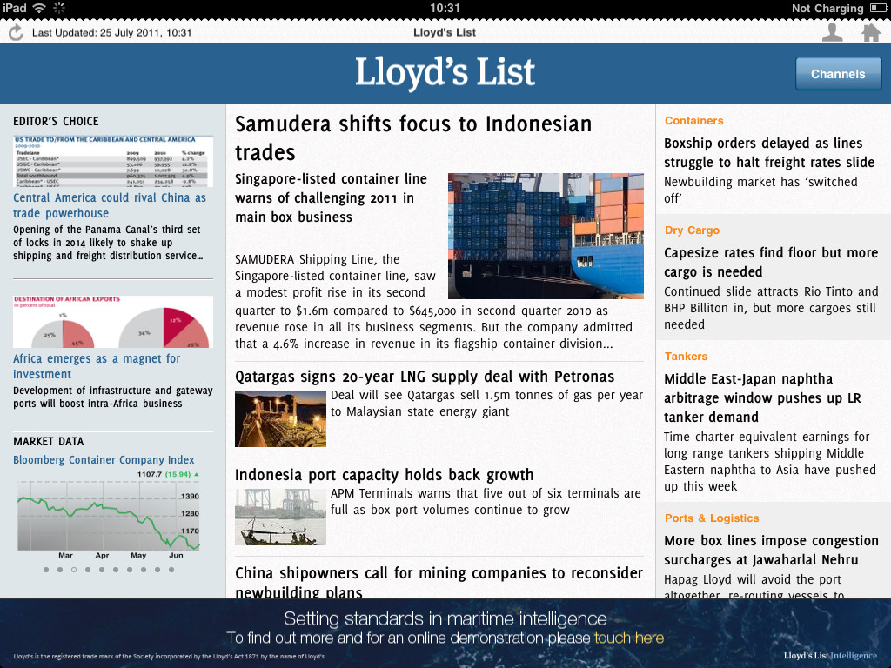
Task: Open the user profile icon
Action: click(x=833, y=33)
